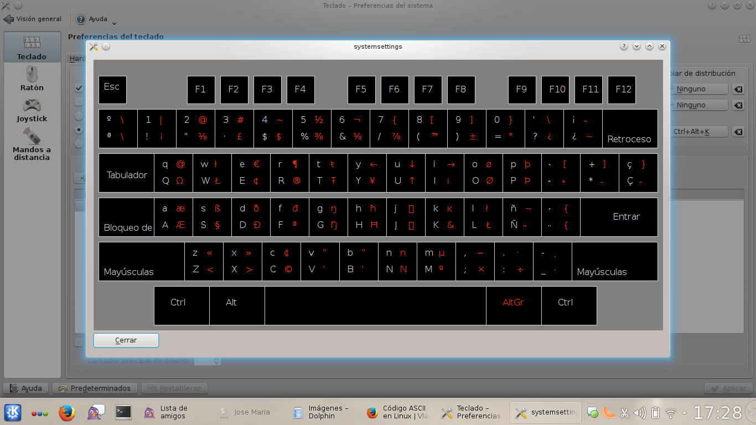This screenshot has width=756, height=425.
Task: Open the Ayuda toolbar menu
Action: coord(96,19)
